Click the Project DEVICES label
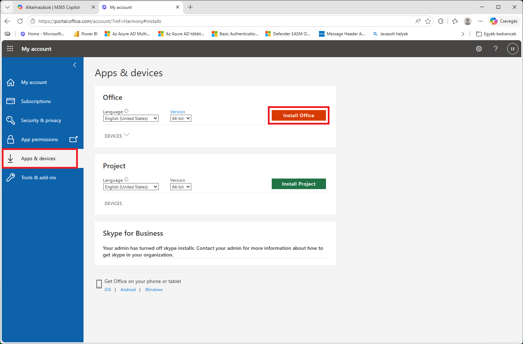The height and width of the screenshot is (344, 523). (113, 204)
